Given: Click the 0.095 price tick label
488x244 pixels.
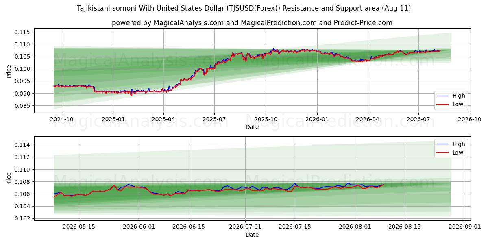Looking at the screenshot, I should [x=23, y=81].
